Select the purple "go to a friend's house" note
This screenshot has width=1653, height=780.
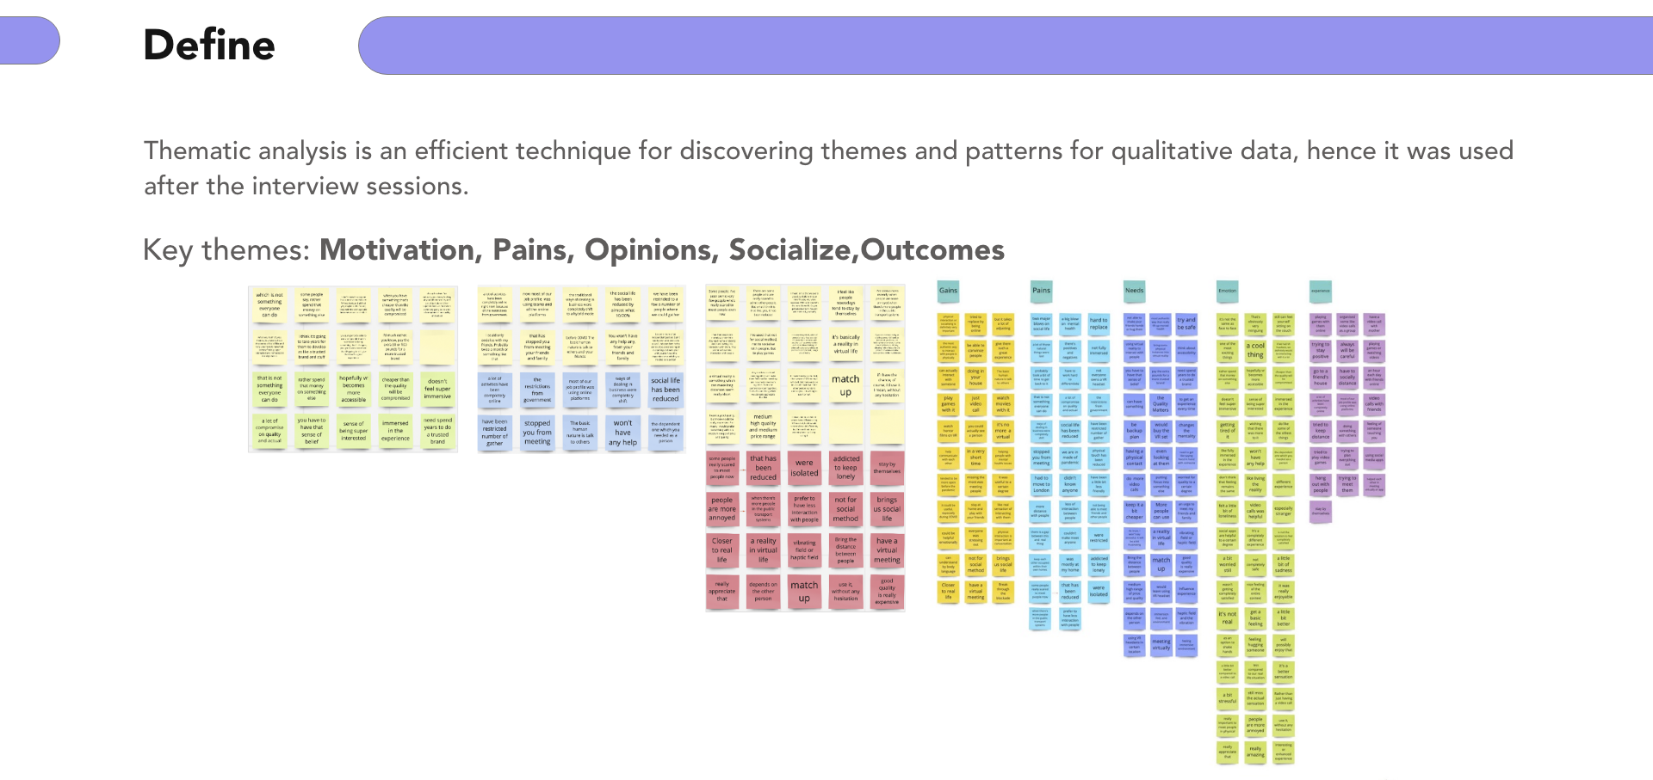[1320, 378]
